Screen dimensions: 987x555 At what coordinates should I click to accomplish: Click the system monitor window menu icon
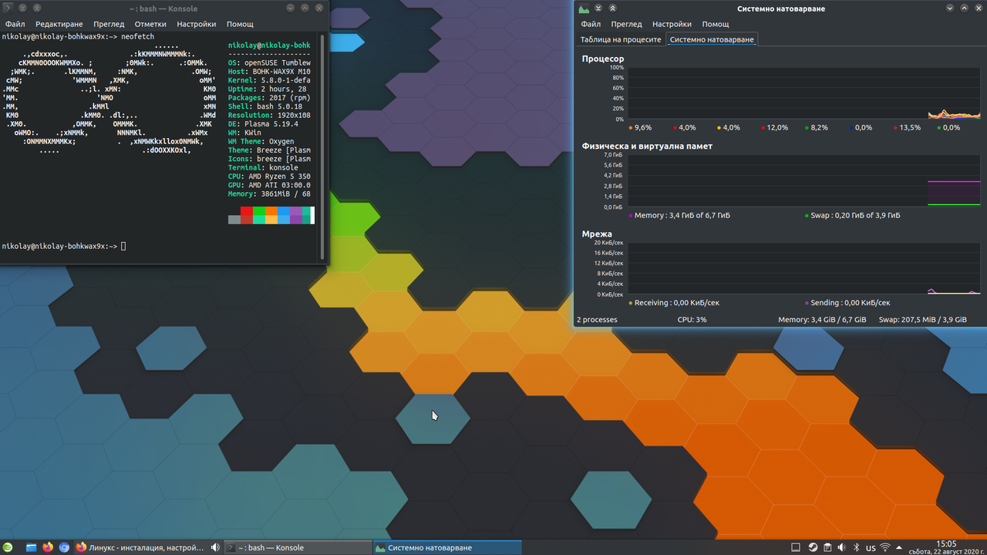point(584,8)
